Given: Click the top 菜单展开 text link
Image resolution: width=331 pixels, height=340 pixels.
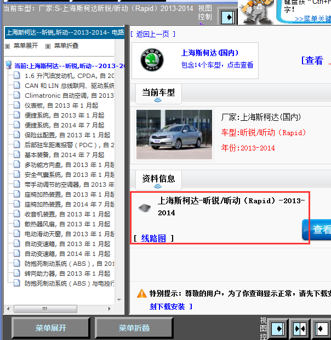Looking at the screenshot, I should pos(26,46).
